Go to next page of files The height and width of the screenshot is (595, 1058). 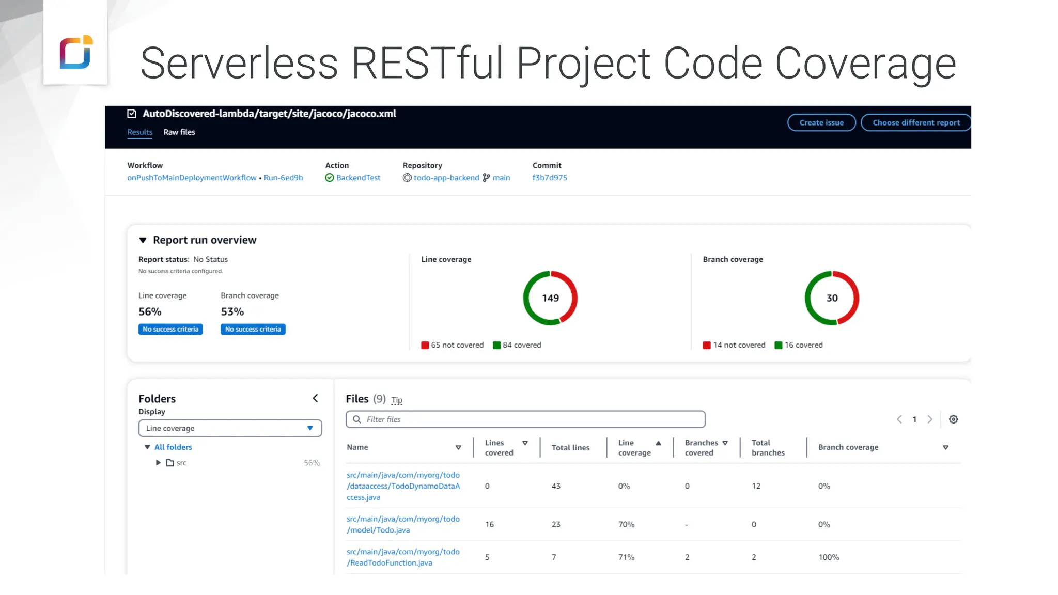[x=930, y=419]
